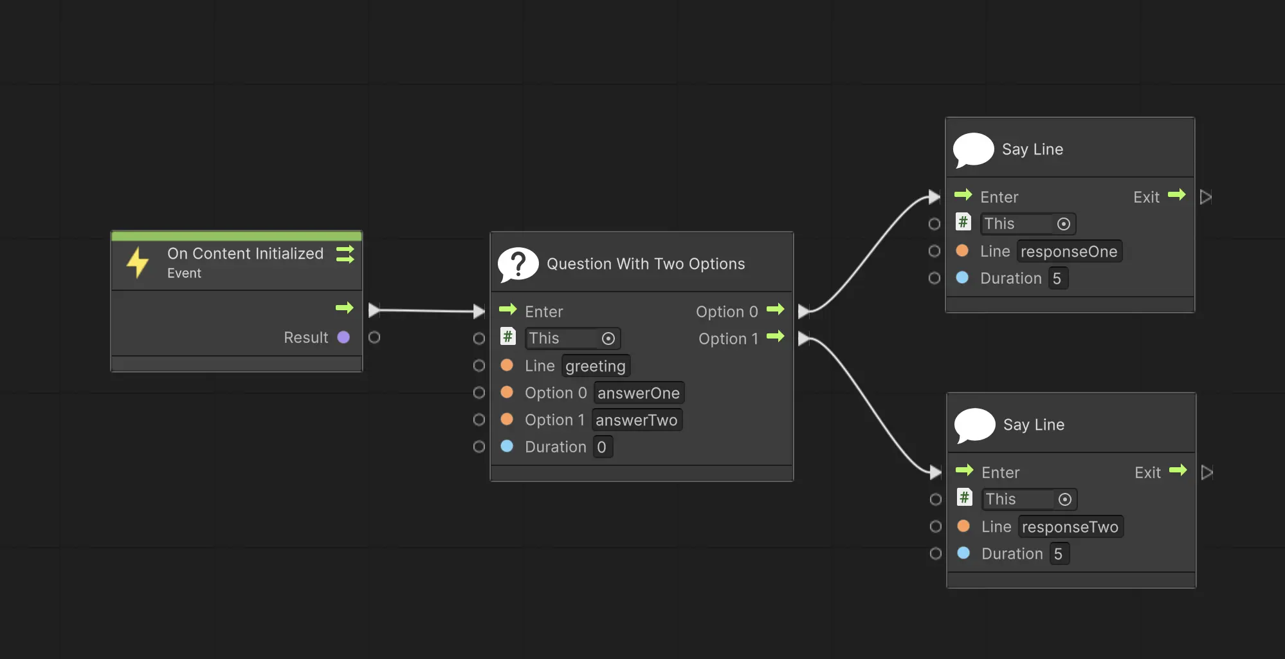This screenshot has height=659, width=1285.
Task: Click the play triangle beside top Say Line node
Action: coord(1207,196)
